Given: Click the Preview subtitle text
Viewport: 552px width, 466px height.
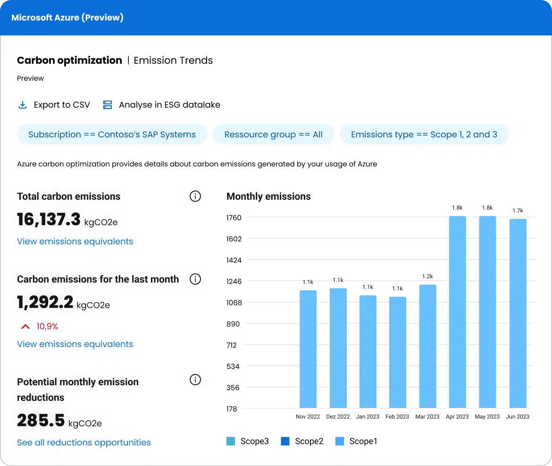Looking at the screenshot, I should [30, 78].
